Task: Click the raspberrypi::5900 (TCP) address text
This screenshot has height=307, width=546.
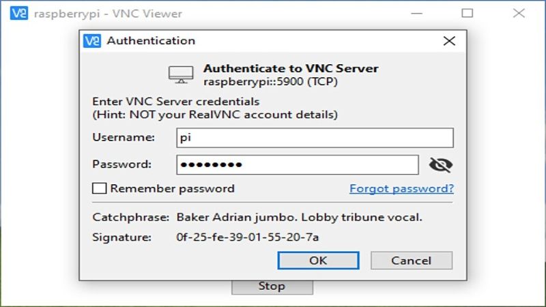Action: point(271,81)
